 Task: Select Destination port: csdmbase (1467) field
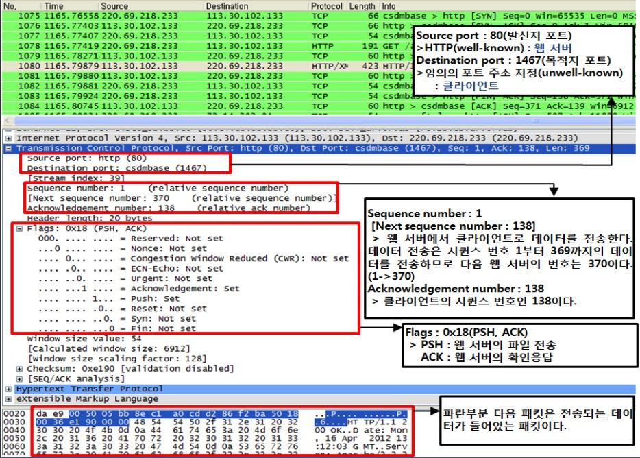pyautogui.click(x=116, y=169)
